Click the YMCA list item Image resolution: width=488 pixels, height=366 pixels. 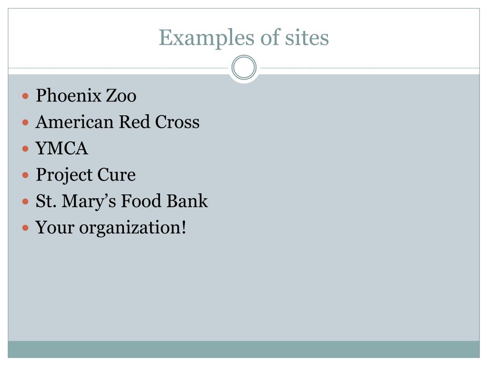coord(61,148)
